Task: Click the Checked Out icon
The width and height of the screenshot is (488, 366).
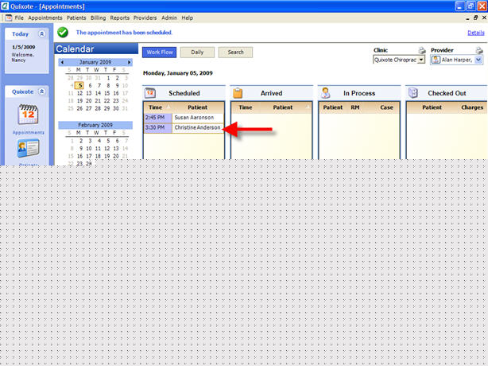Action: [413, 93]
